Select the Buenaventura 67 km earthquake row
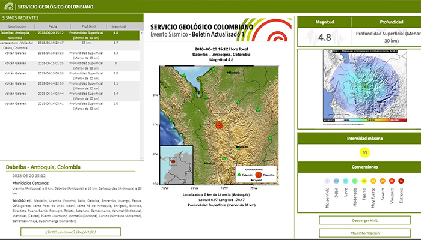This screenshot has height=240, width=421. (66, 45)
